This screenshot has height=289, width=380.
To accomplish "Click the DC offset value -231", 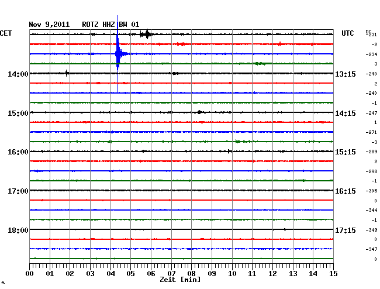I will [x=372, y=35].
